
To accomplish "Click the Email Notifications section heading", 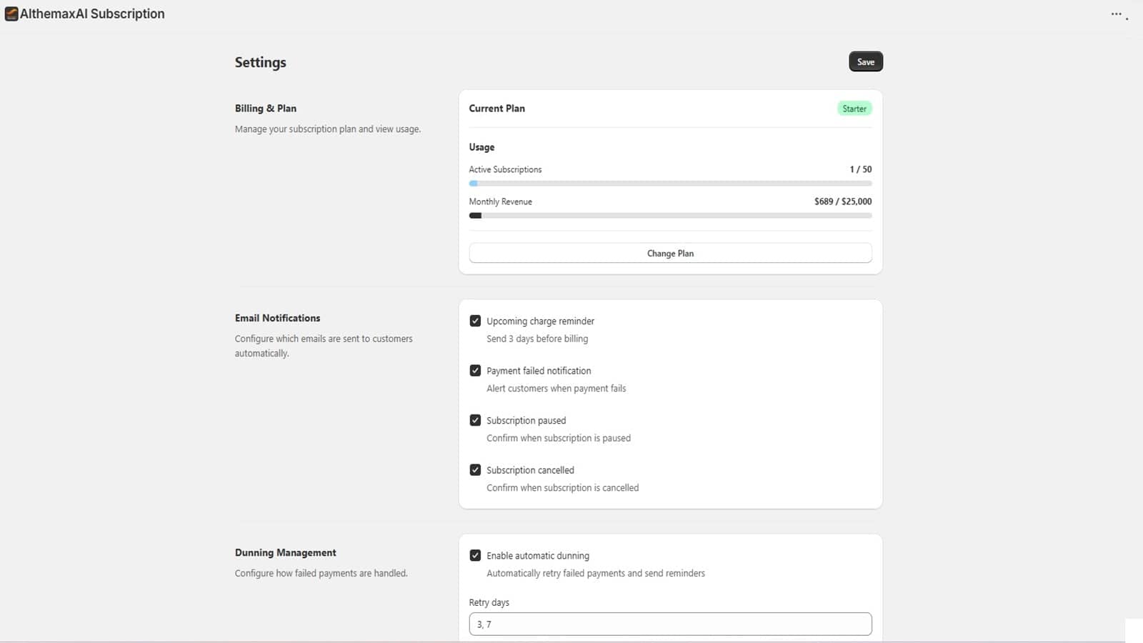I will coord(277,318).
